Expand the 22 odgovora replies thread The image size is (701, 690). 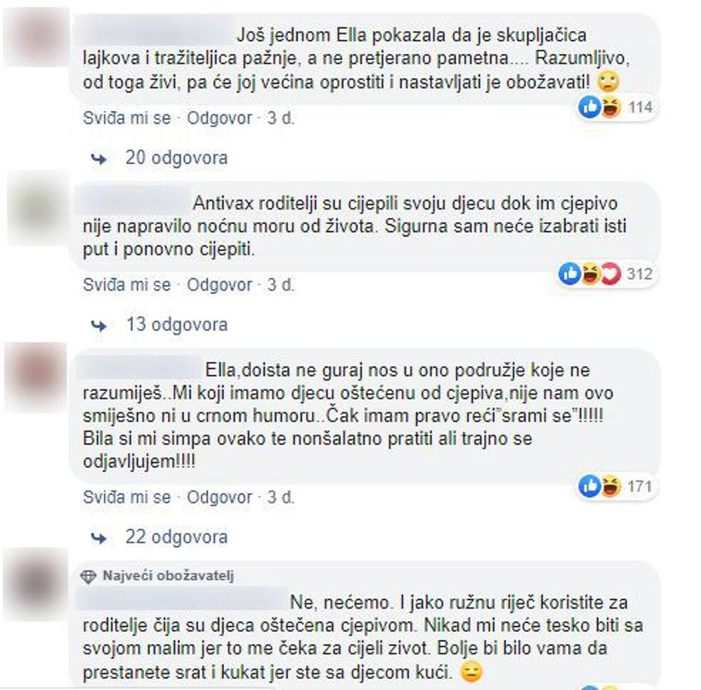tap(177, 537)
